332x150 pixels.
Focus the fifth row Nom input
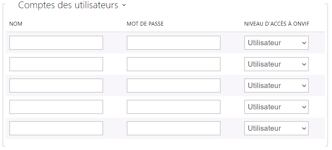point(56,128)
